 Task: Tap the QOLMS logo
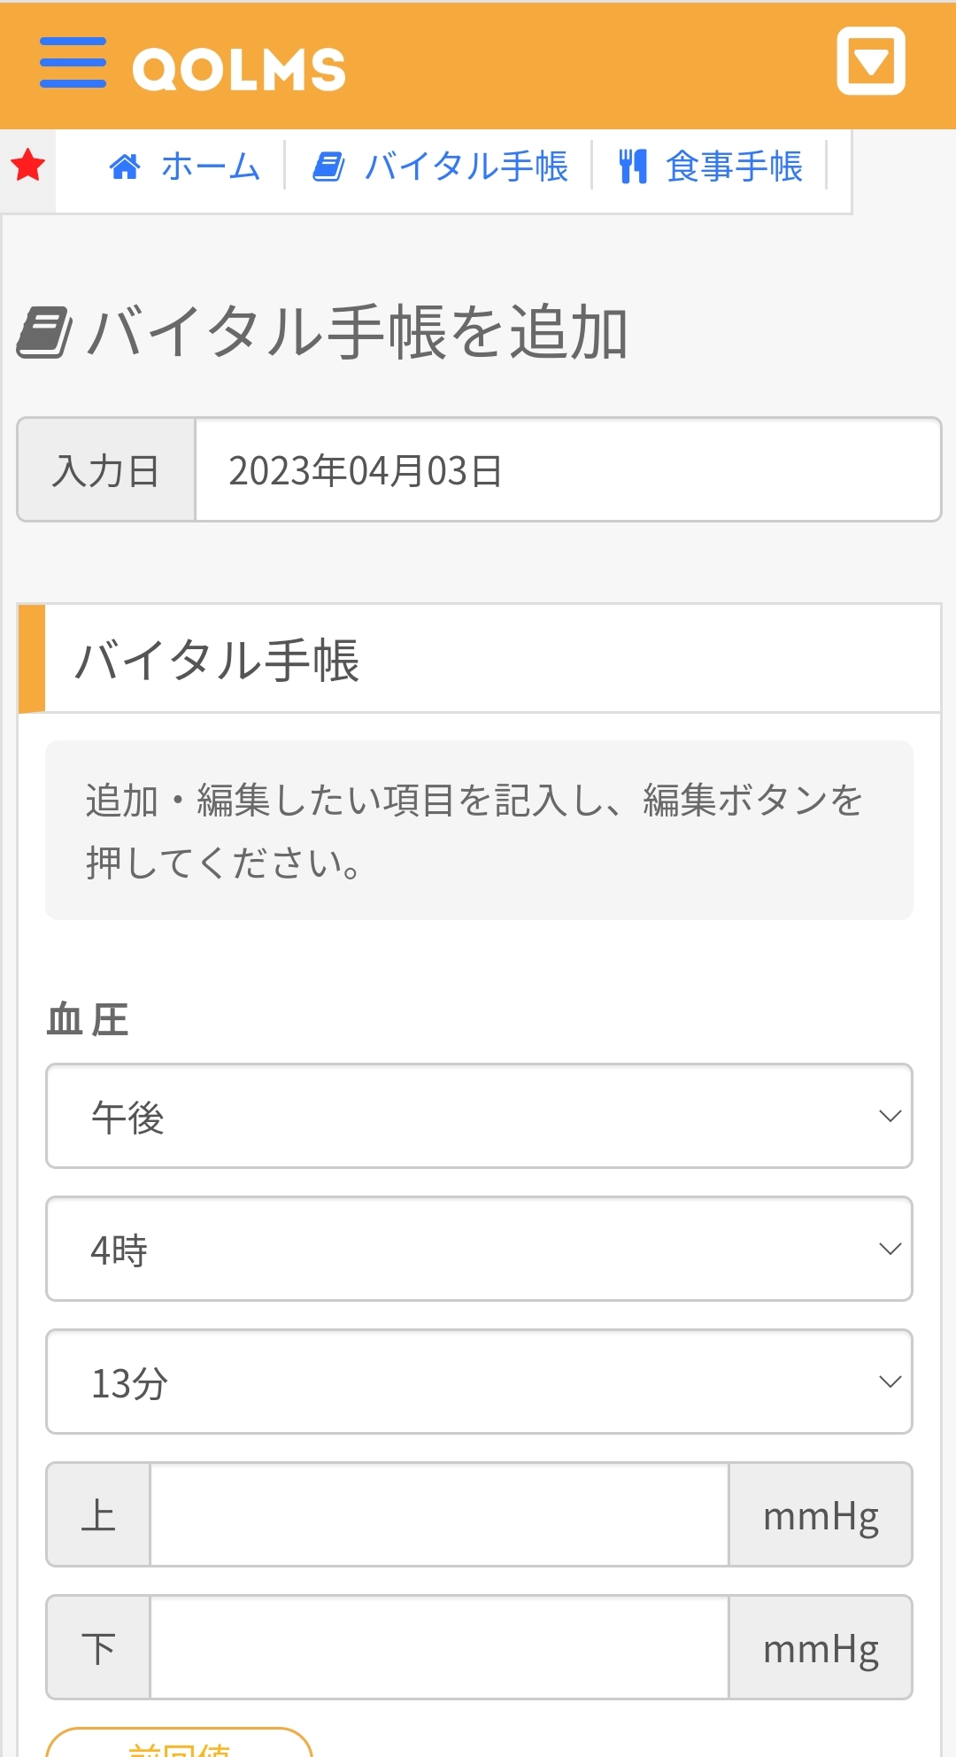click(239, 69)
